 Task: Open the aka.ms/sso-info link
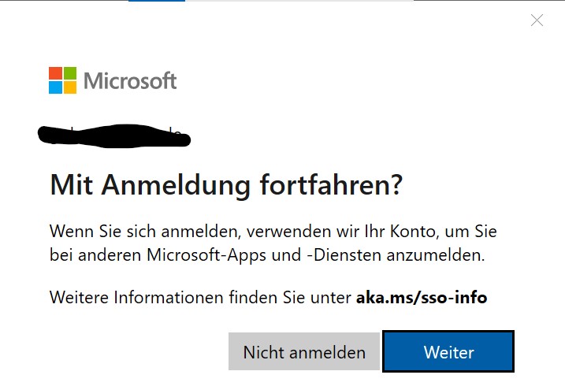click(422, 297)
